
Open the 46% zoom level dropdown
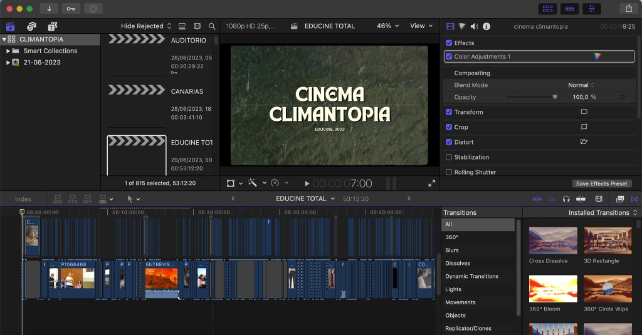387,26
